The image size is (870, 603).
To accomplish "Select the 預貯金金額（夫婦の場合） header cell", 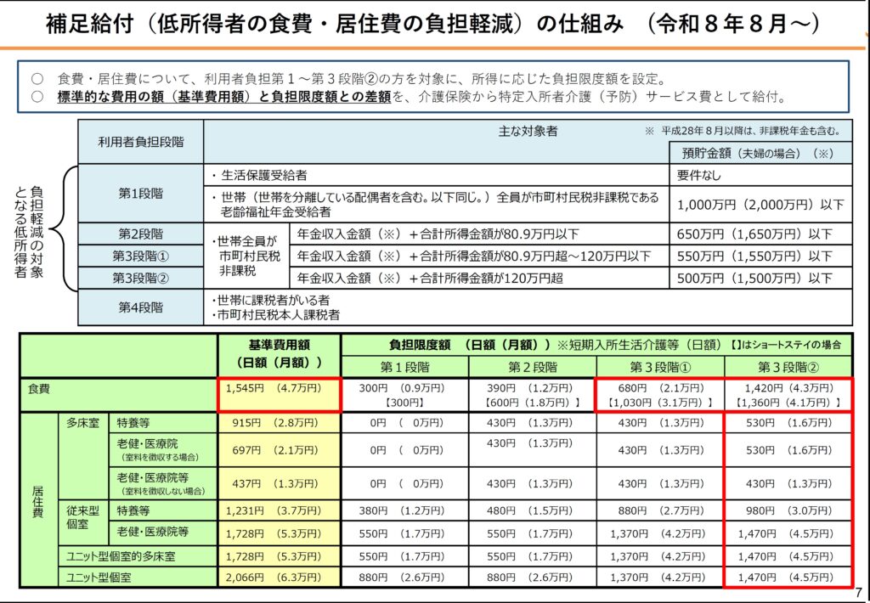I will 757,151.
